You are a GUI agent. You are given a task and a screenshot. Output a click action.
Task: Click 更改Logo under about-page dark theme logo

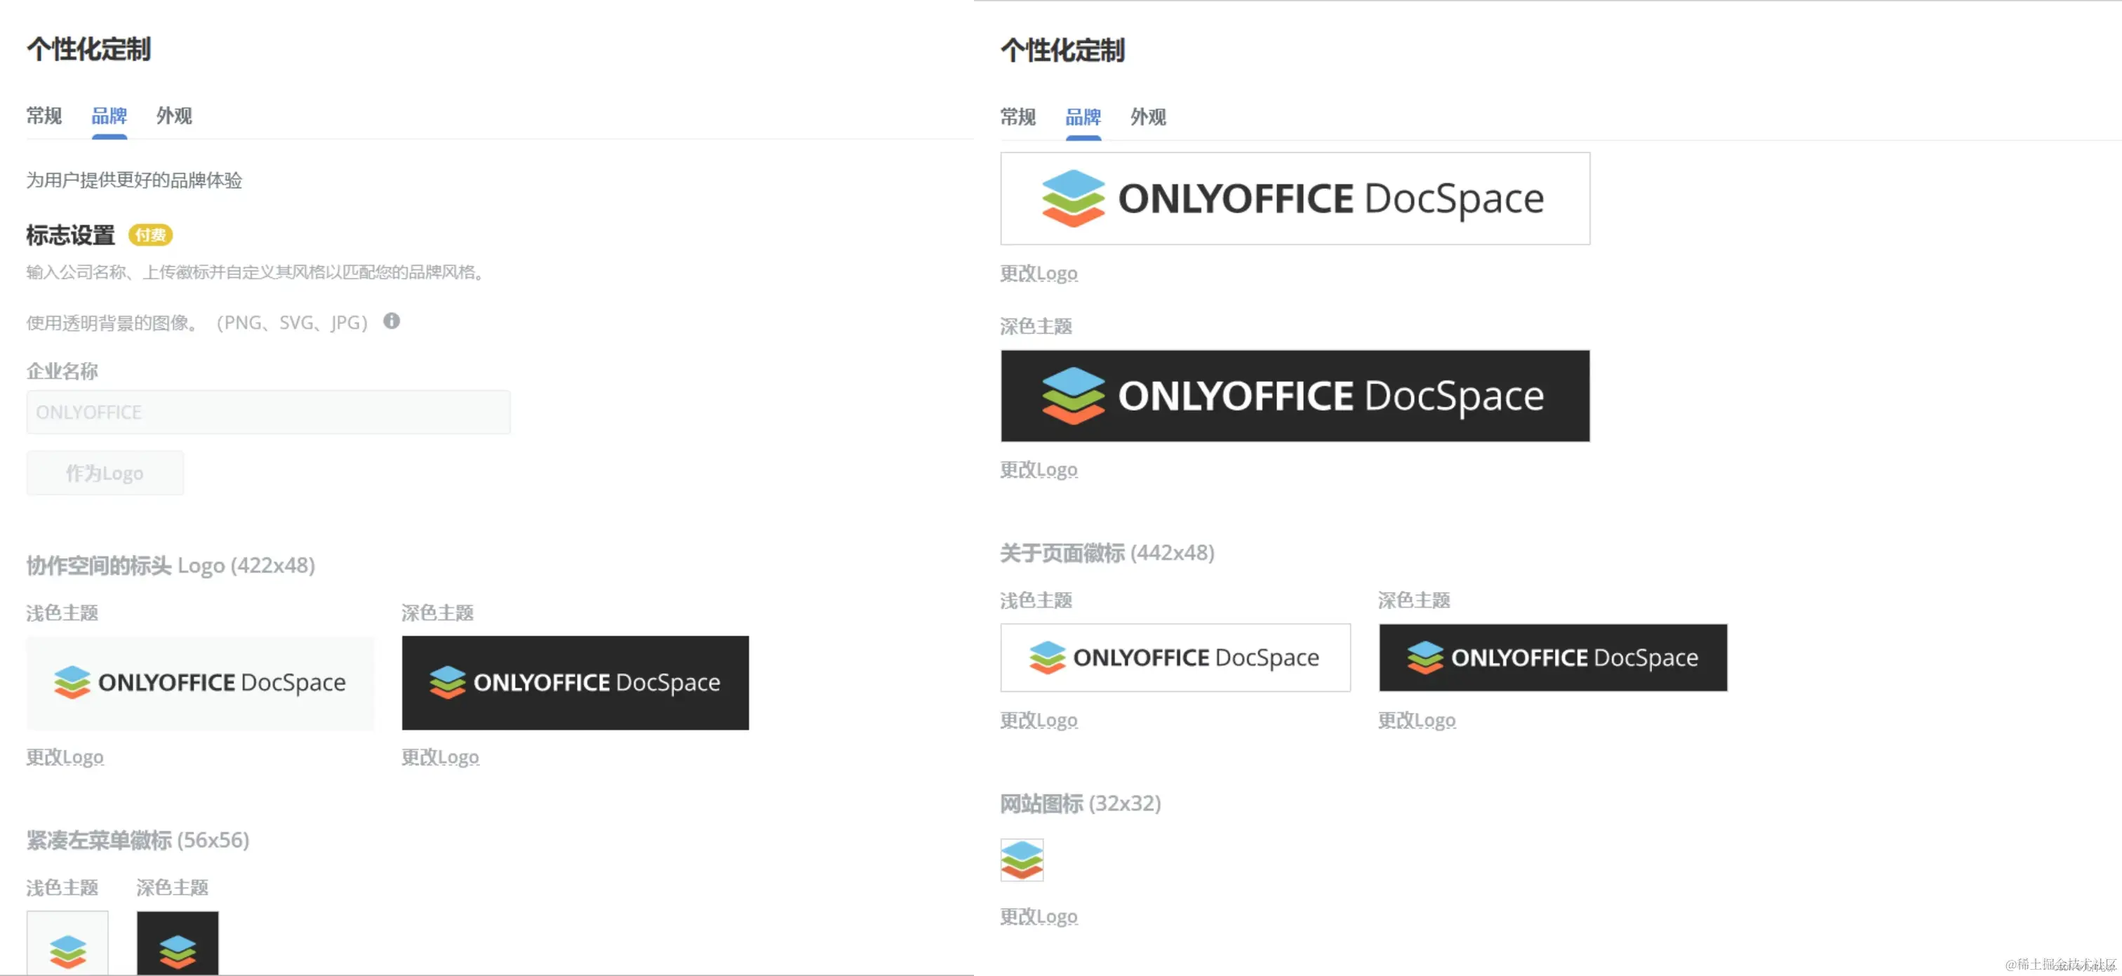click(1416, 721)
